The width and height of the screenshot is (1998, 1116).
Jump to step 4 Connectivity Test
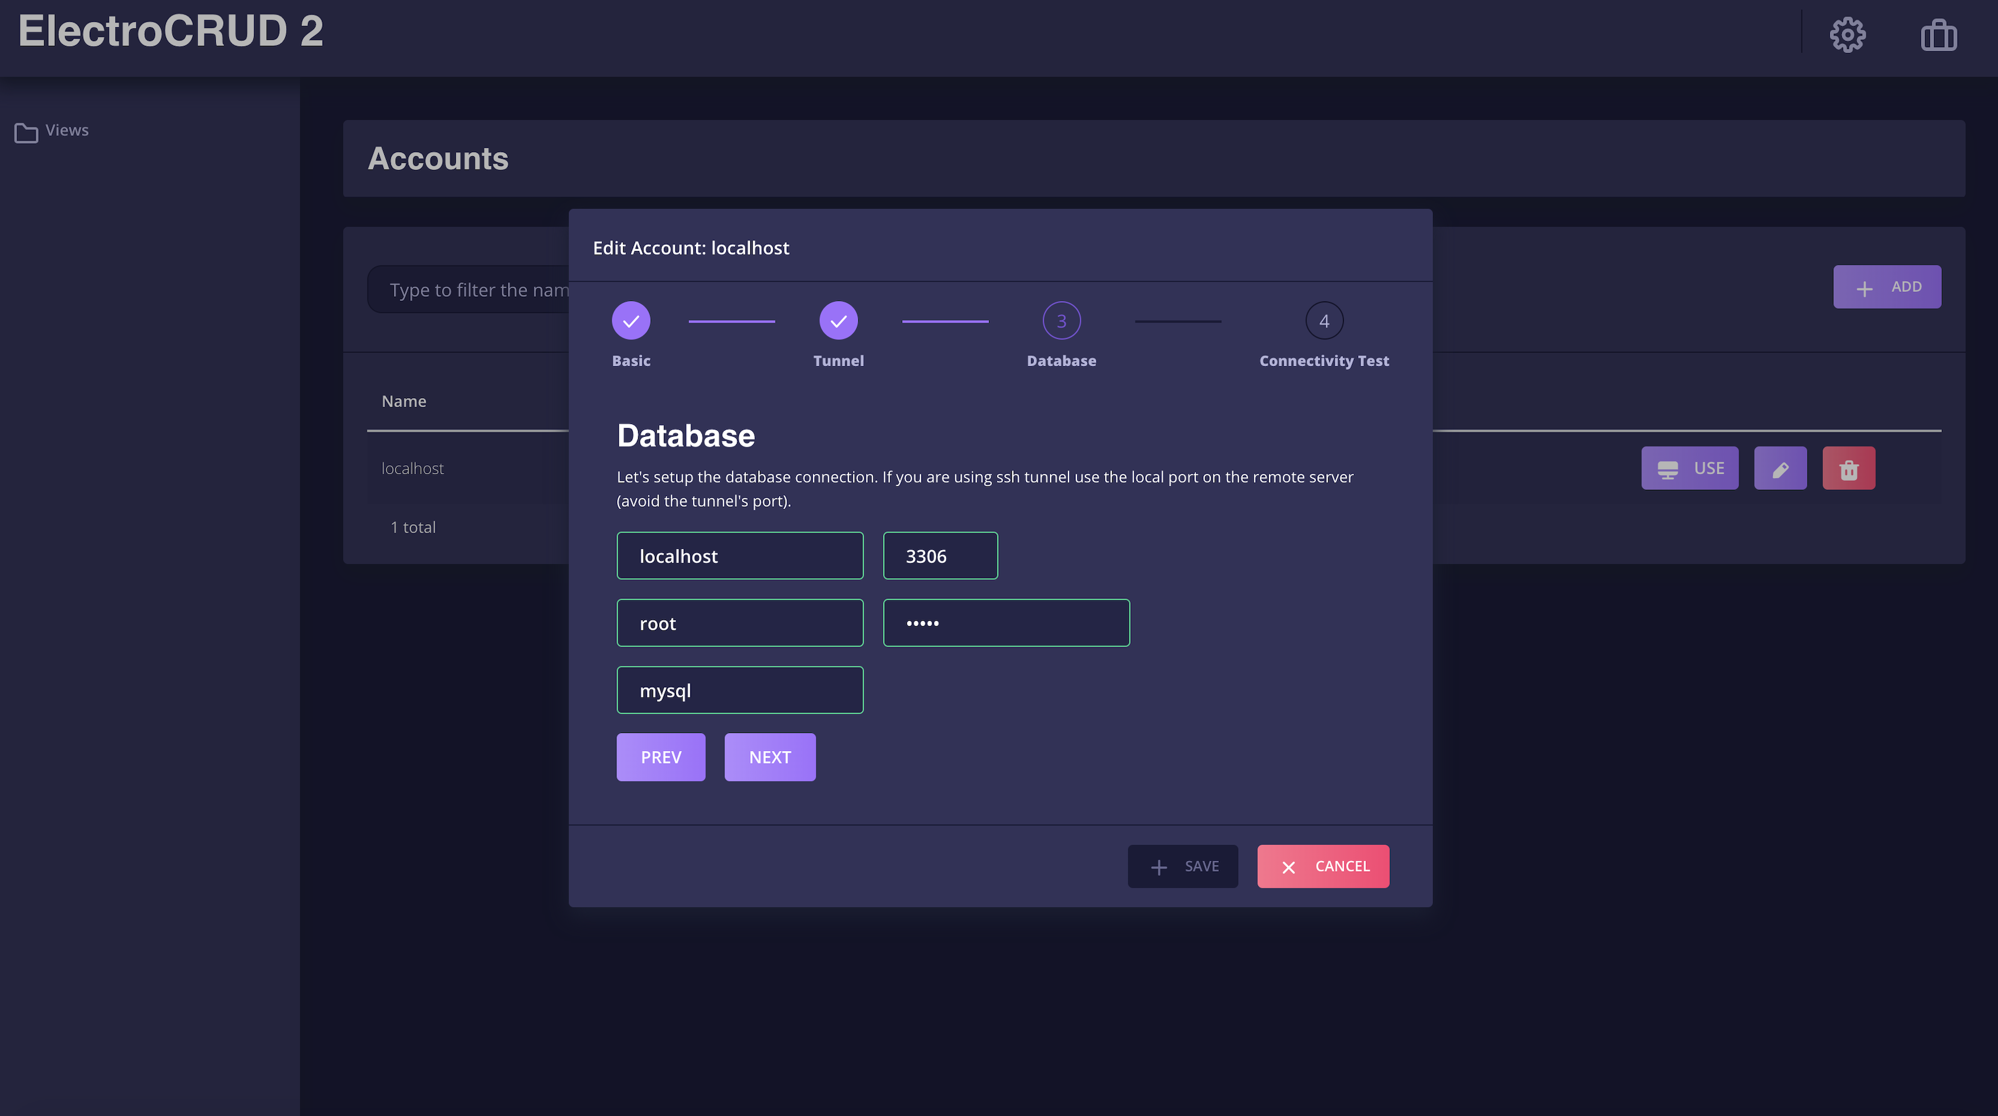(1323, 320)
